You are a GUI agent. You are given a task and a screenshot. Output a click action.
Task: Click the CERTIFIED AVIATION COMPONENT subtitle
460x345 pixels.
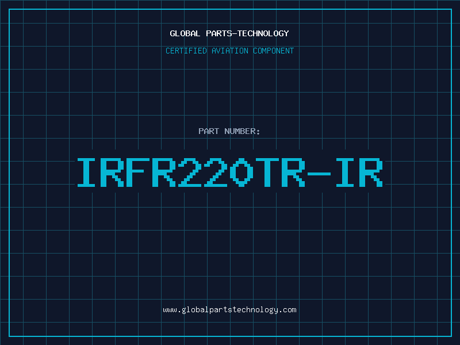(229, 51)
